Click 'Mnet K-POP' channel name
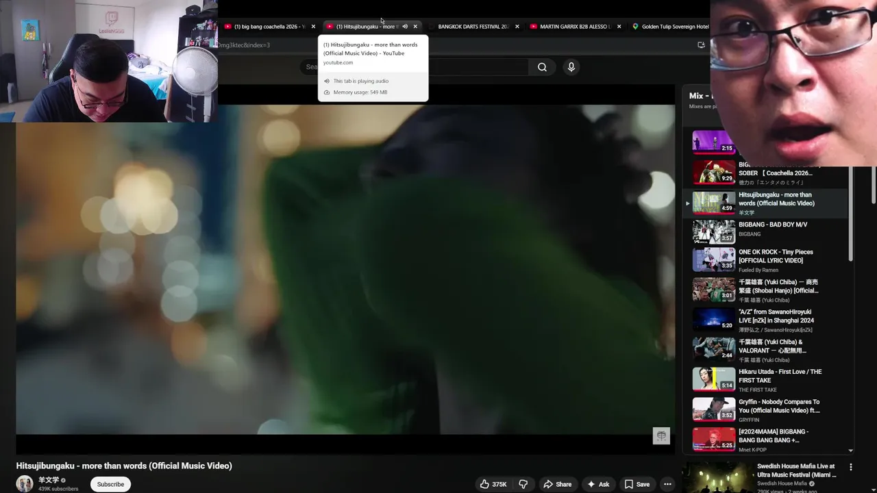Viewport: 877px width, 493px height. [752, 450]
